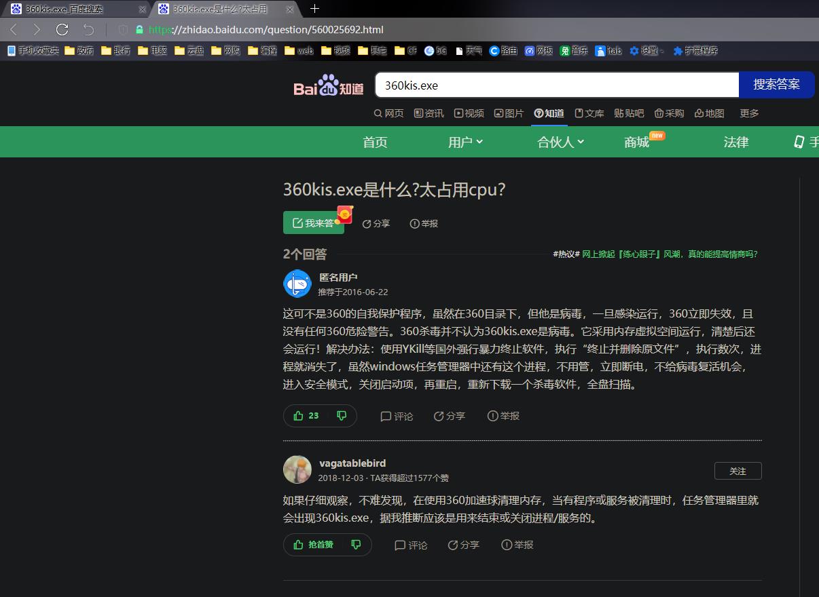
Task: Open a new tab with the plus button
Action: 314,9
